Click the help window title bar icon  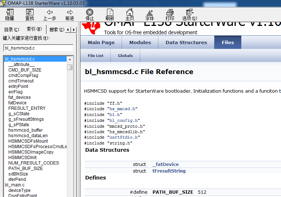click(x=3, y=3)
